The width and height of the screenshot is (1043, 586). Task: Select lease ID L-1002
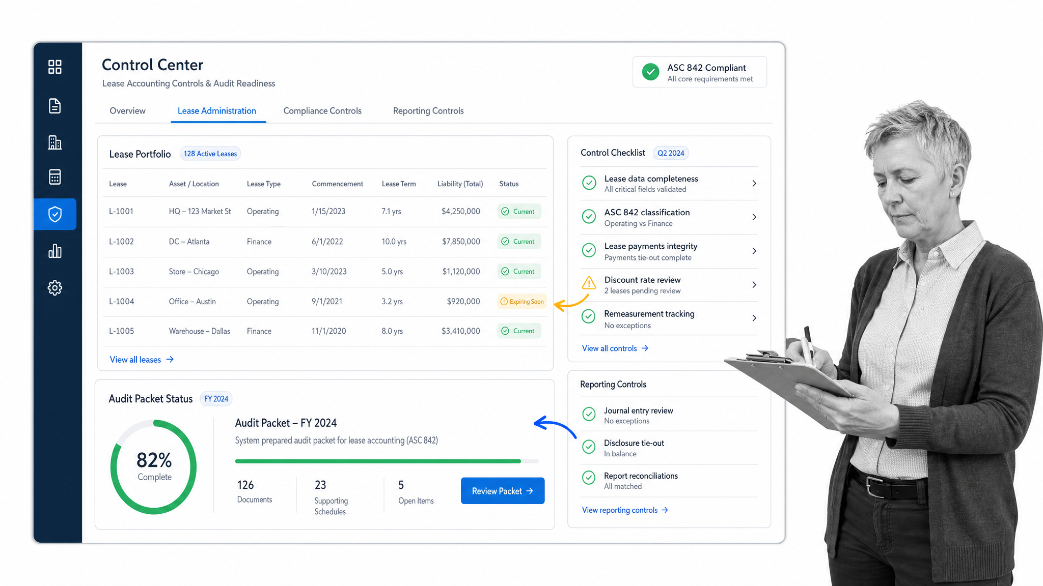(x=121, y=242)
